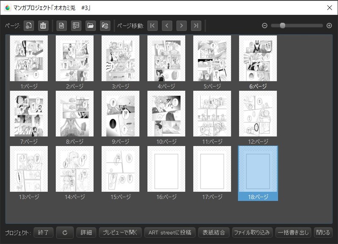
Task: Click 表紙結合 button
Action: click(214, 233)
